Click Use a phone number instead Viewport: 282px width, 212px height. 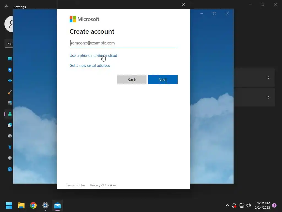[93, 55]
